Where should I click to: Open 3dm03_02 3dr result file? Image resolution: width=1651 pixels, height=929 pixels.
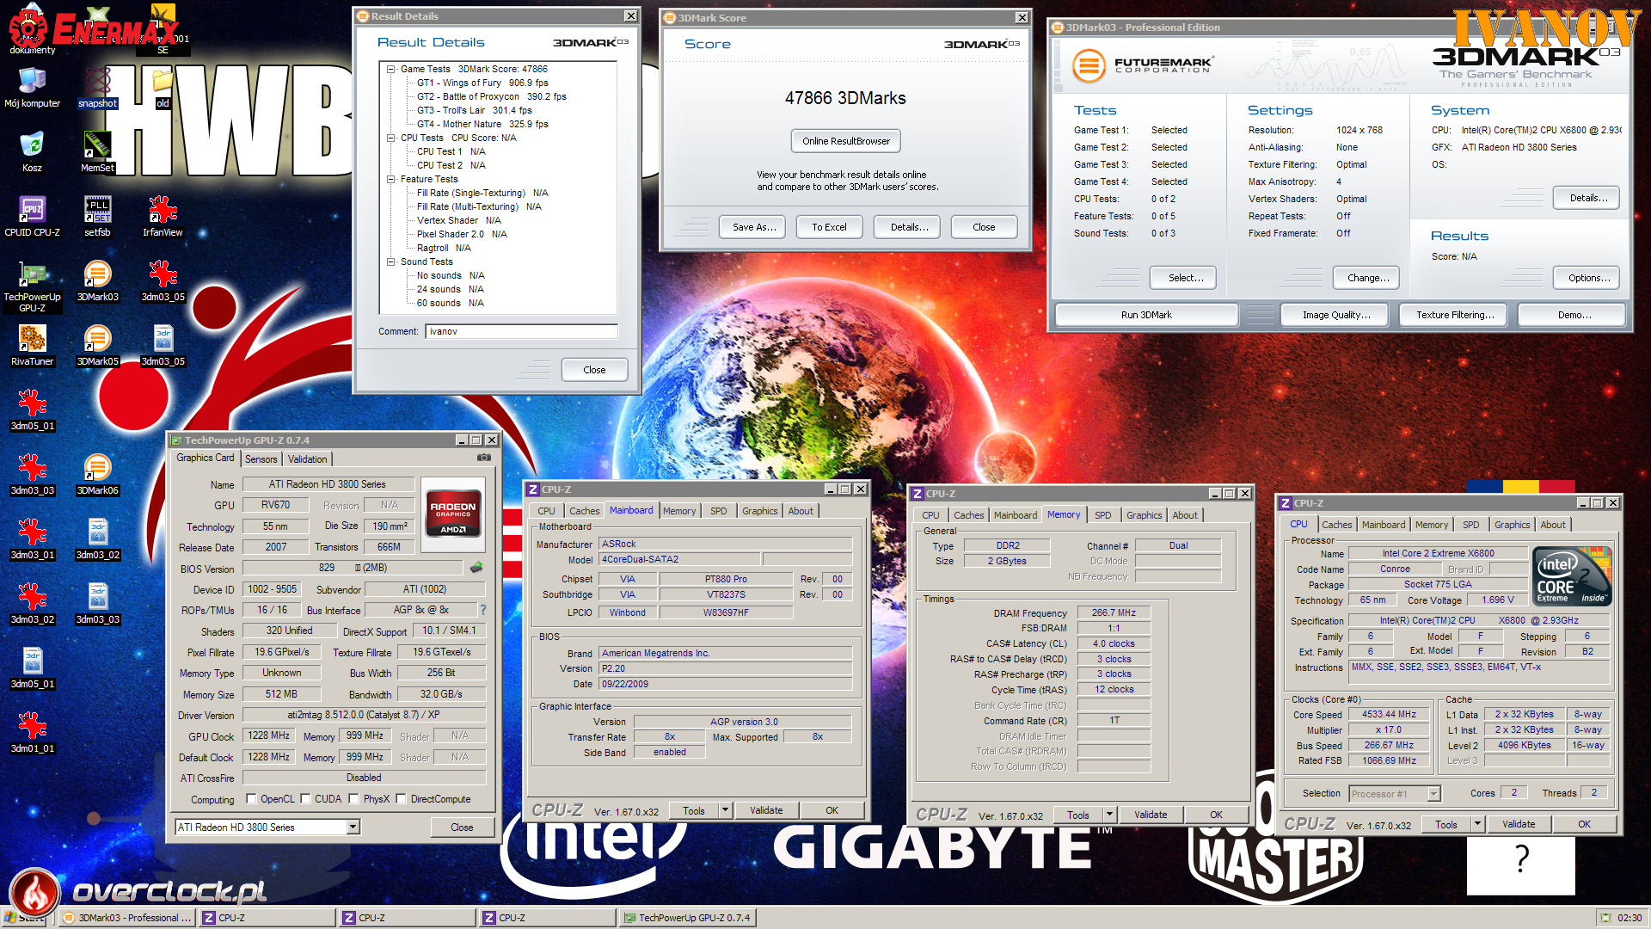point(97,539)
